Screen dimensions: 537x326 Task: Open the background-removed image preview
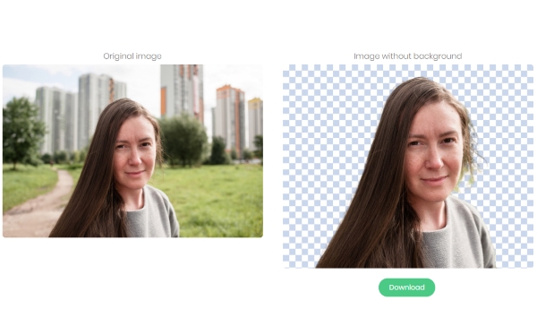click(x=408, y=167)
